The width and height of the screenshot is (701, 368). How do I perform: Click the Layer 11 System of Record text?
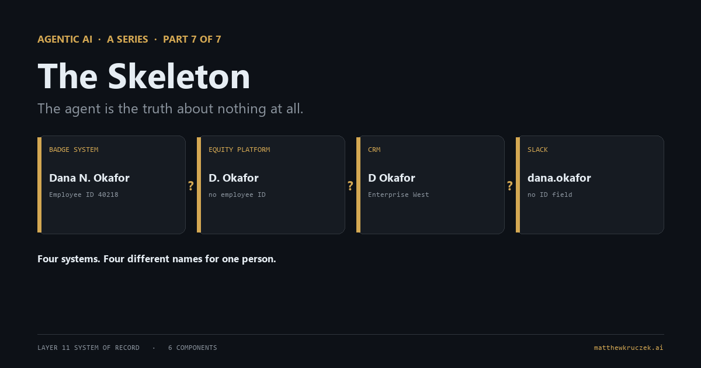[88, 348]
